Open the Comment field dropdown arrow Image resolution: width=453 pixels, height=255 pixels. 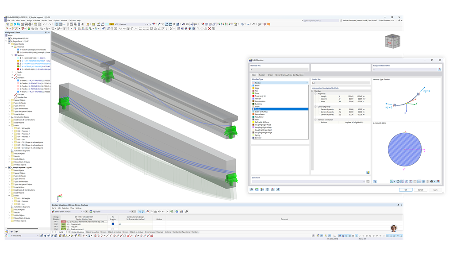click(x=364, y=181)
